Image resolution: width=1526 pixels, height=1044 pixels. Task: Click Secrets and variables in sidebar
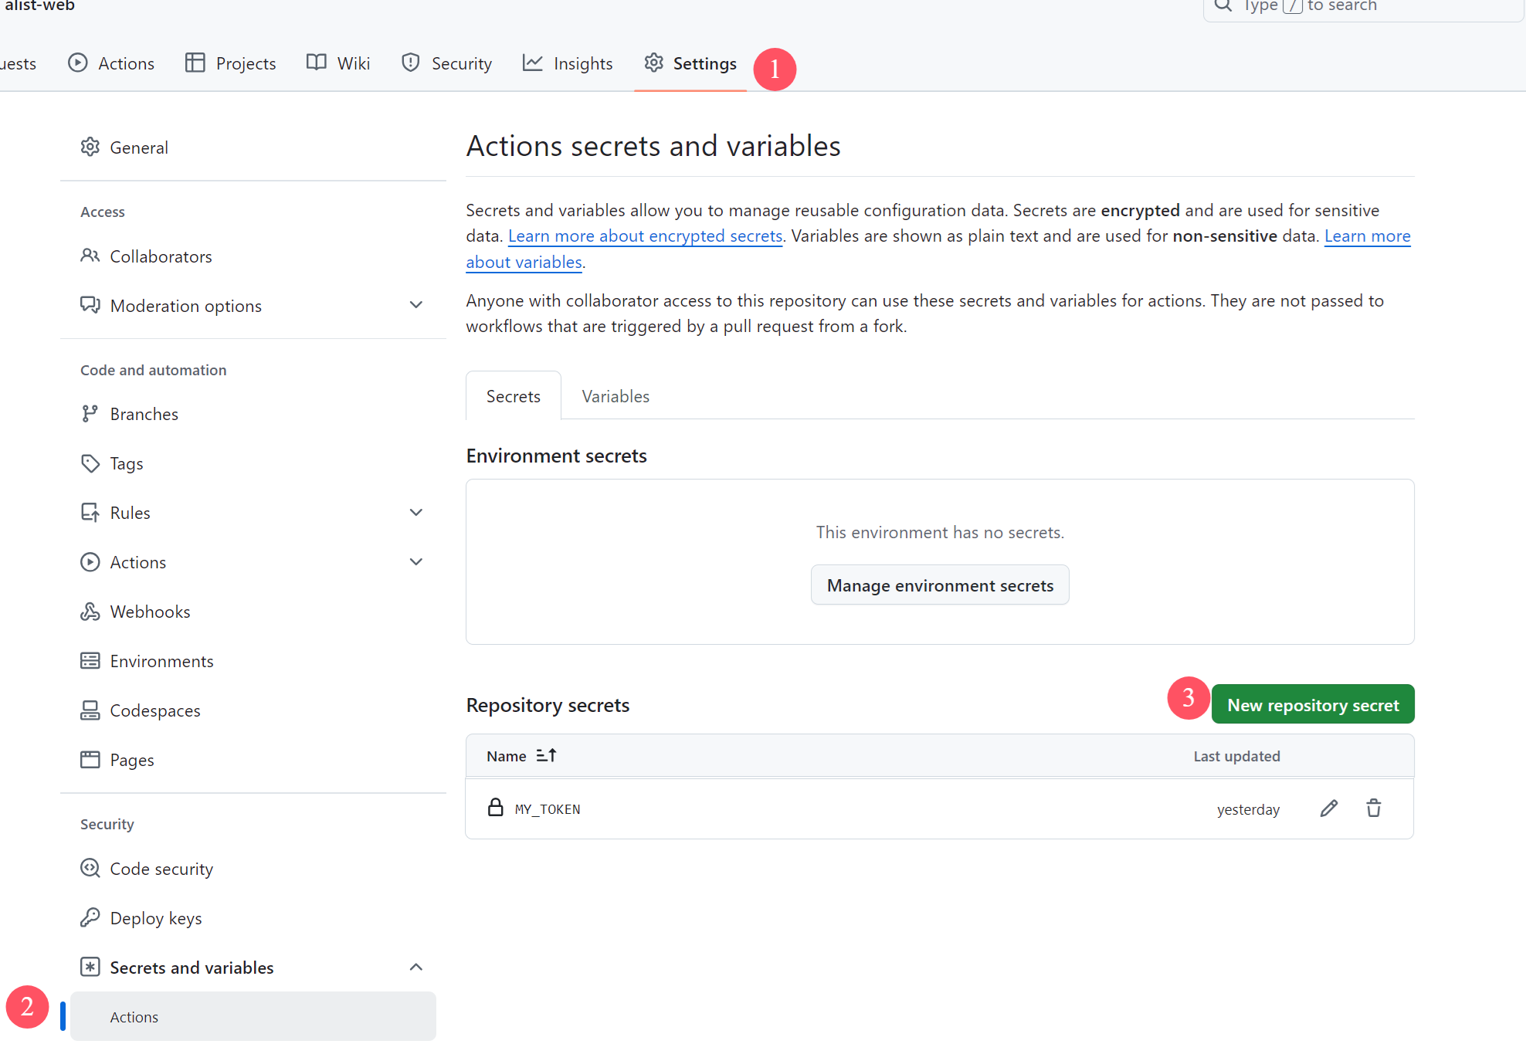tap(253, 968)
